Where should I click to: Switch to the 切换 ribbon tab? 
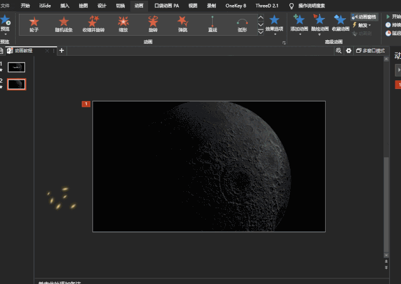pos(120,5)
